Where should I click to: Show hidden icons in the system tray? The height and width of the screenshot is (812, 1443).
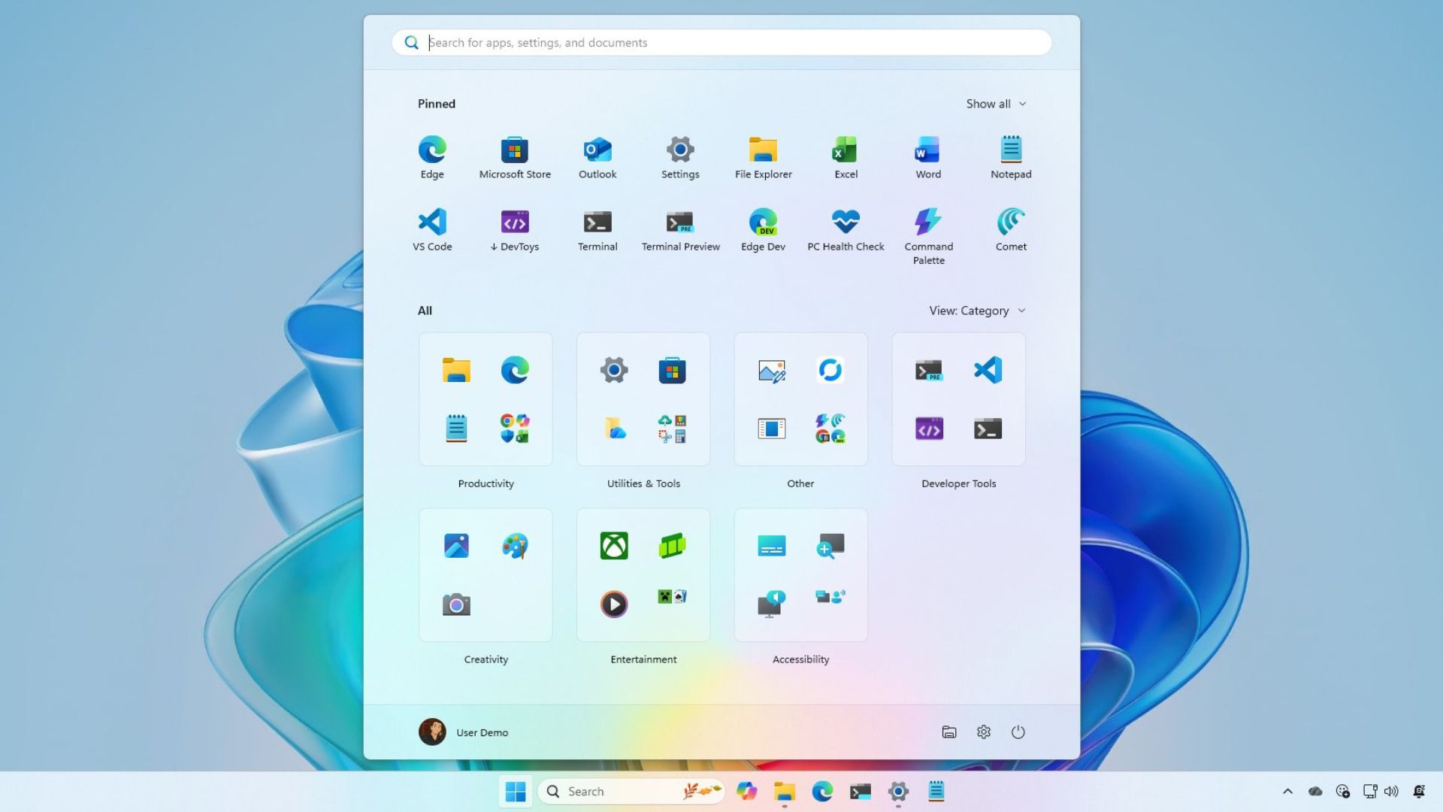point(1287,791)
